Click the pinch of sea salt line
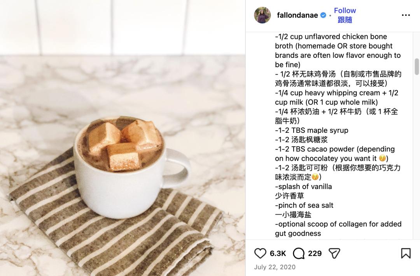Viewport: 420px width, 276px height. [304, 205]
